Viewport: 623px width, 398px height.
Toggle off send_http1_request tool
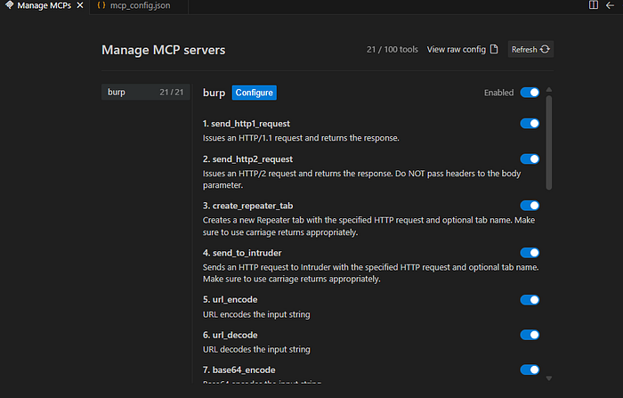530,123
